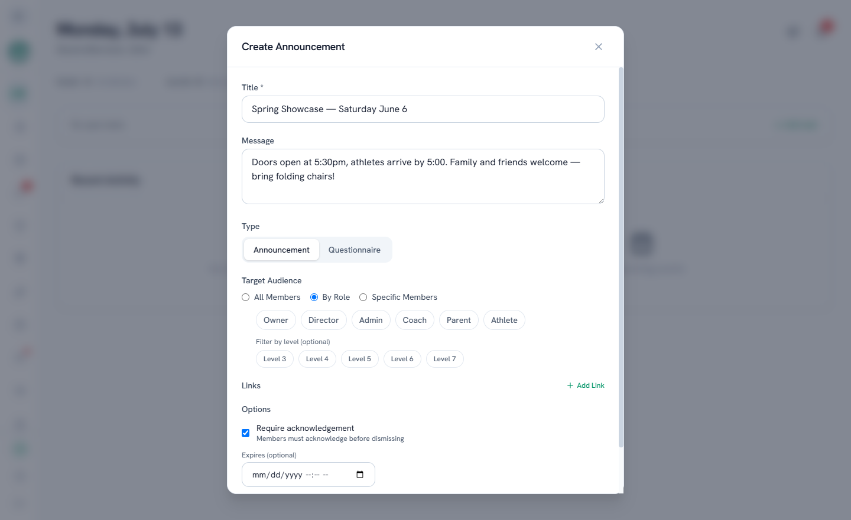
Task: Click the Message text area
Action: (x=423, y=176)
